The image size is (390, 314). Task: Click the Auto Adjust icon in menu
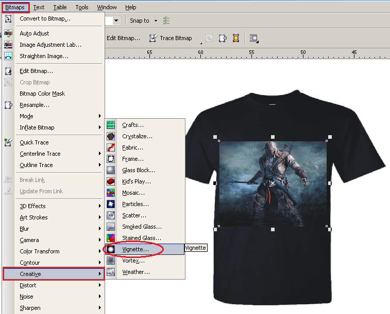point(8,33)
